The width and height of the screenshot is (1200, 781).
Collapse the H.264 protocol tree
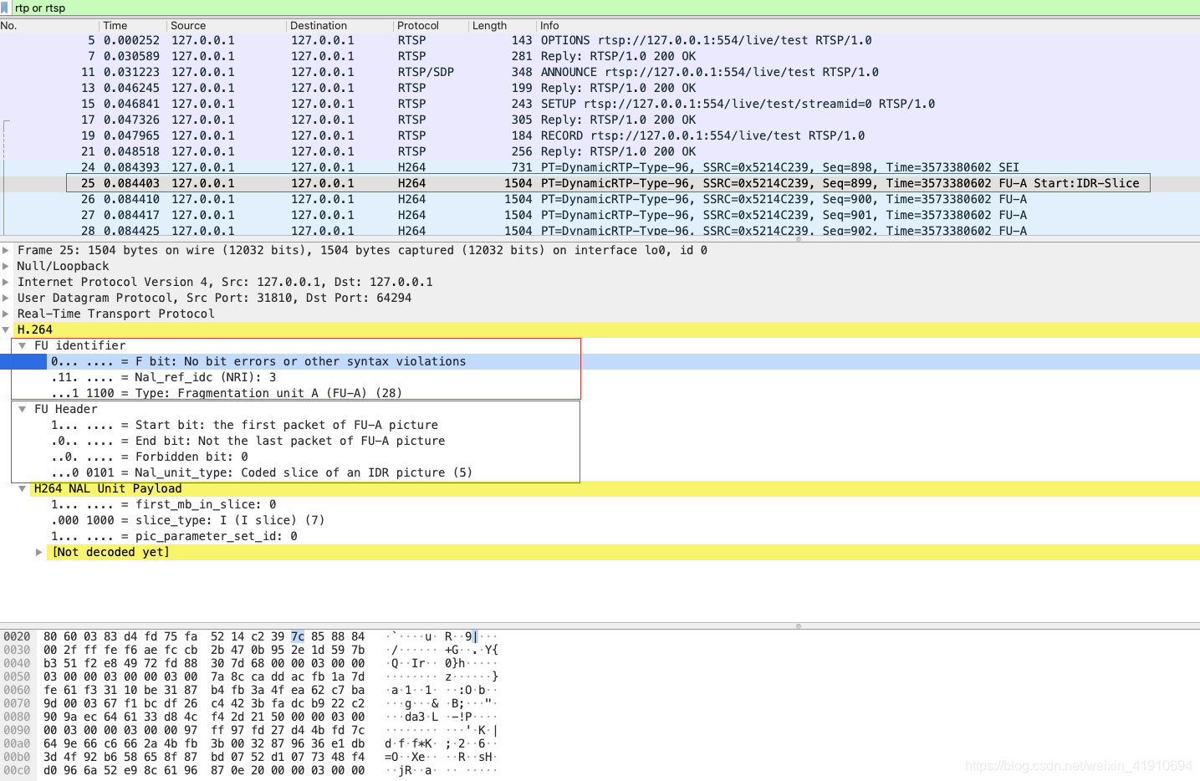pos(6,329)
